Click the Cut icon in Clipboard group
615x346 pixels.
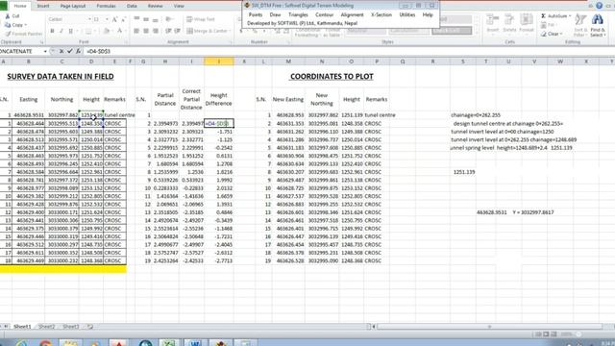[x=8, y=16]
